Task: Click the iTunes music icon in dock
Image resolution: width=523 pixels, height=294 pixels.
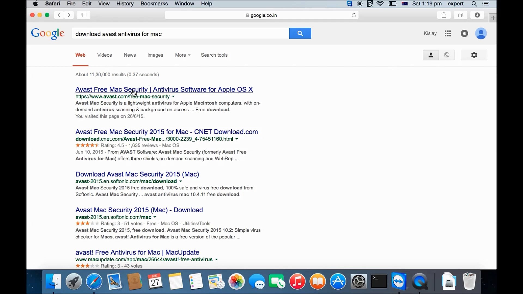Action: point(297,281)
